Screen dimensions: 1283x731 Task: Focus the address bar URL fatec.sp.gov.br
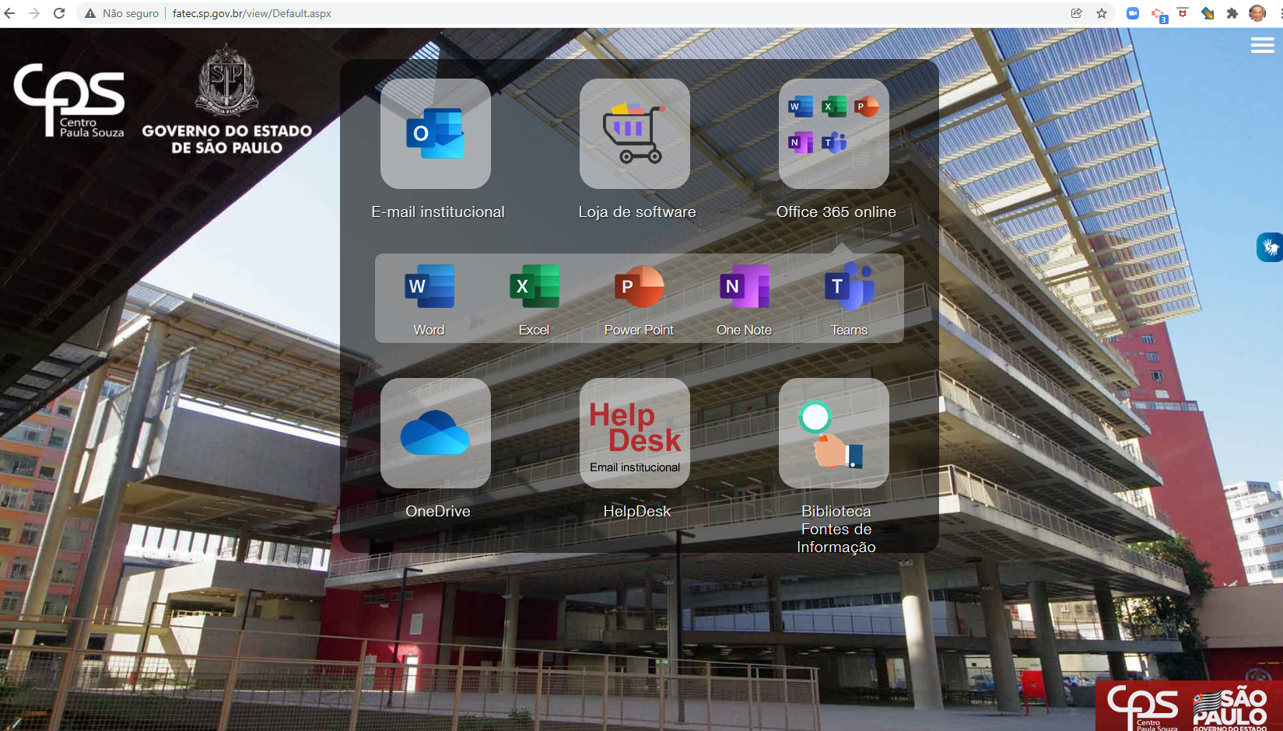[x=252, y=13]
